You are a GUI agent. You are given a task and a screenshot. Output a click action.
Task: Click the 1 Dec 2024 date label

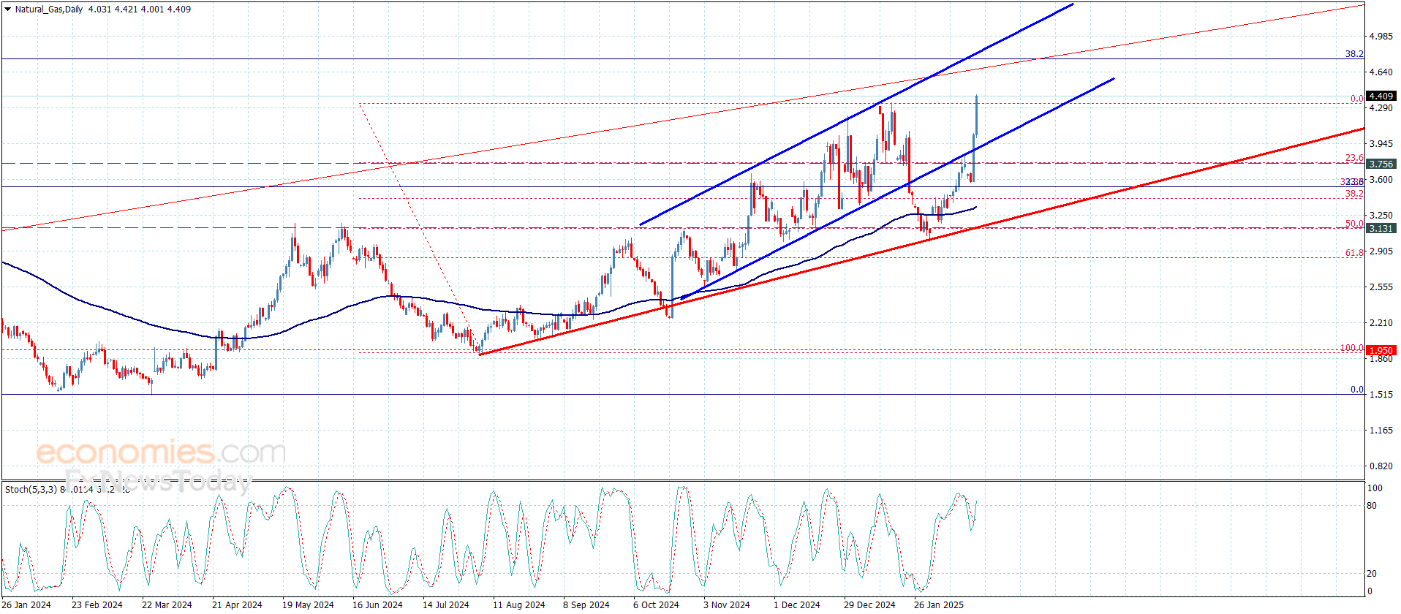797,604
